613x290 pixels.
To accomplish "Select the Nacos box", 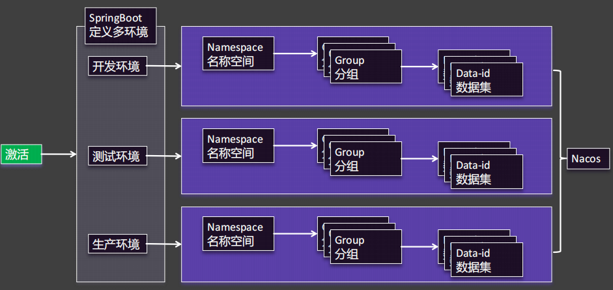I will 588,158.
